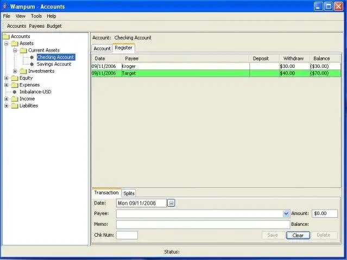Click the Current Assets folder icon

23,50
